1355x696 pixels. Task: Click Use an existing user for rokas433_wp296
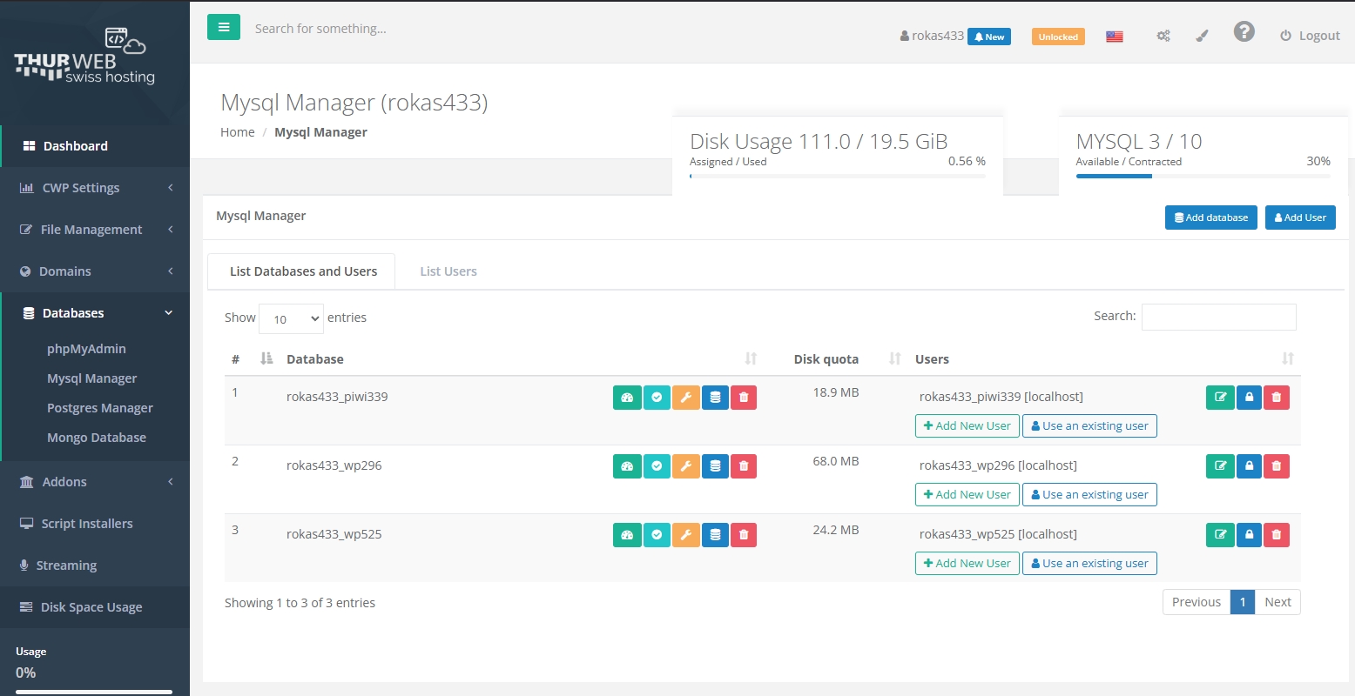click(1089, 495)
